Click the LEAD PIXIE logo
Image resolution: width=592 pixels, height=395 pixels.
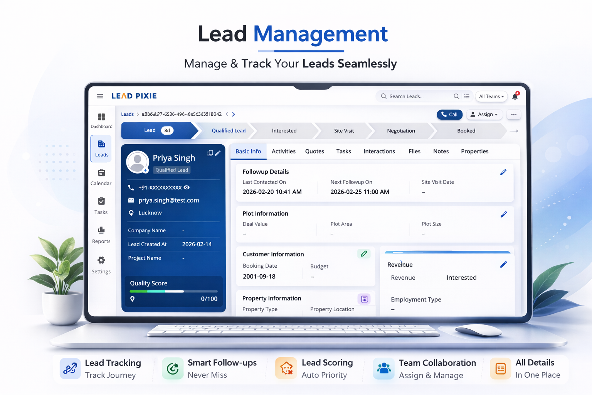(x=134, y=96)
